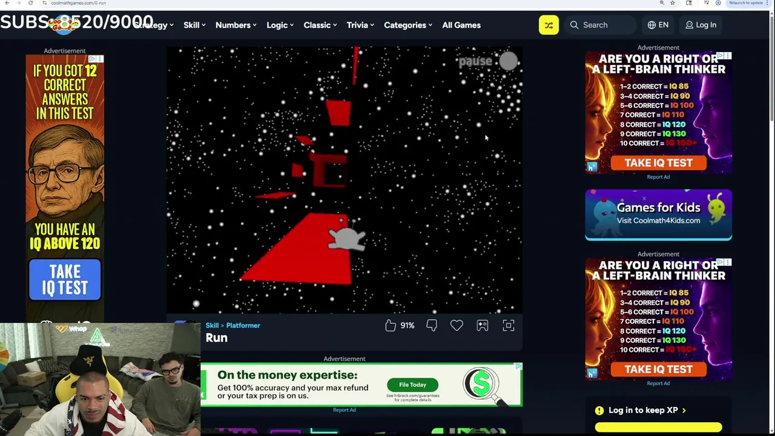Click the 91% rating text

(407, 326)
